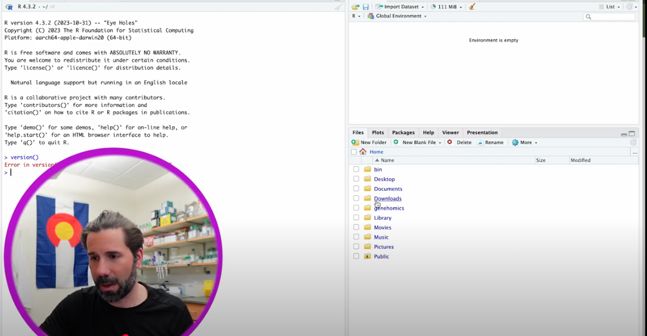This screenshot has width=647, height=336.
Task: Clear the console with the broom icon
Action: pos(338,6)
